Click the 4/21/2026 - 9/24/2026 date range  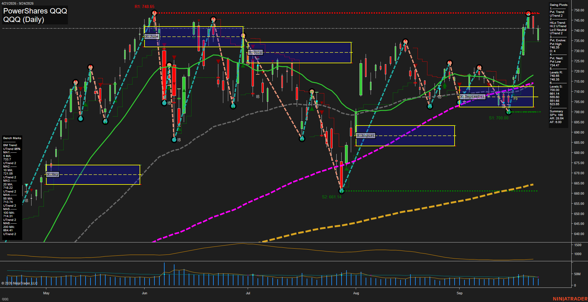point(18,3)
